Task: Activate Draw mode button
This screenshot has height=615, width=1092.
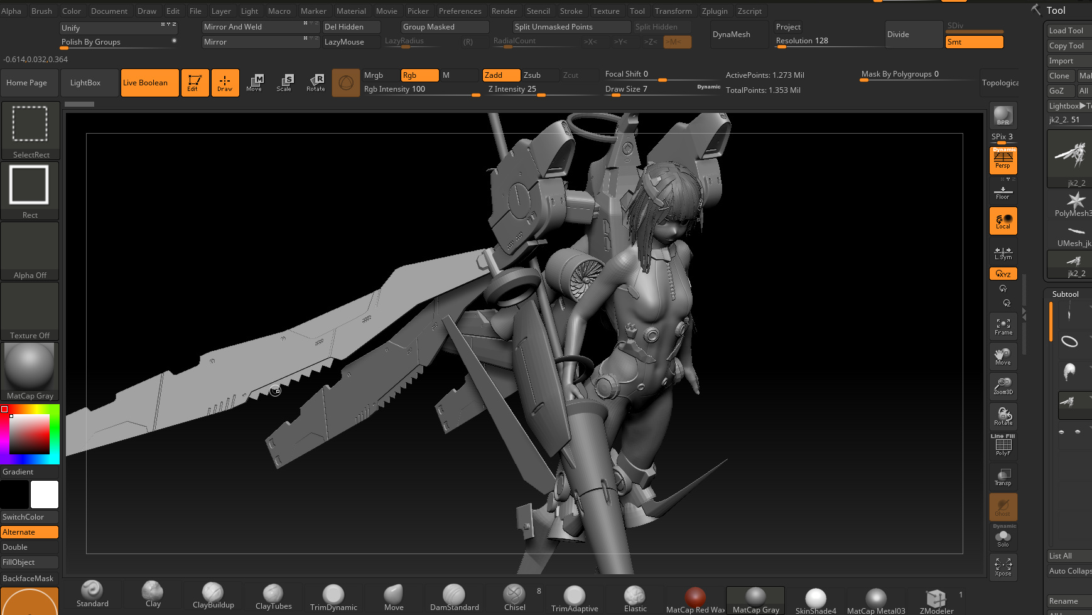Action: [225, 83]
